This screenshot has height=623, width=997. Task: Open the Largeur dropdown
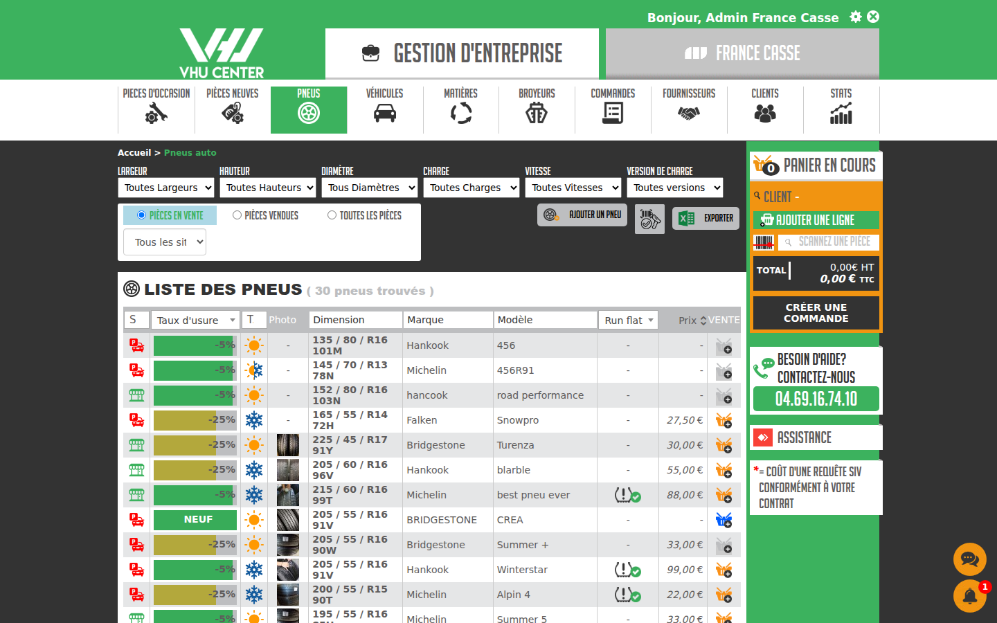165,188
